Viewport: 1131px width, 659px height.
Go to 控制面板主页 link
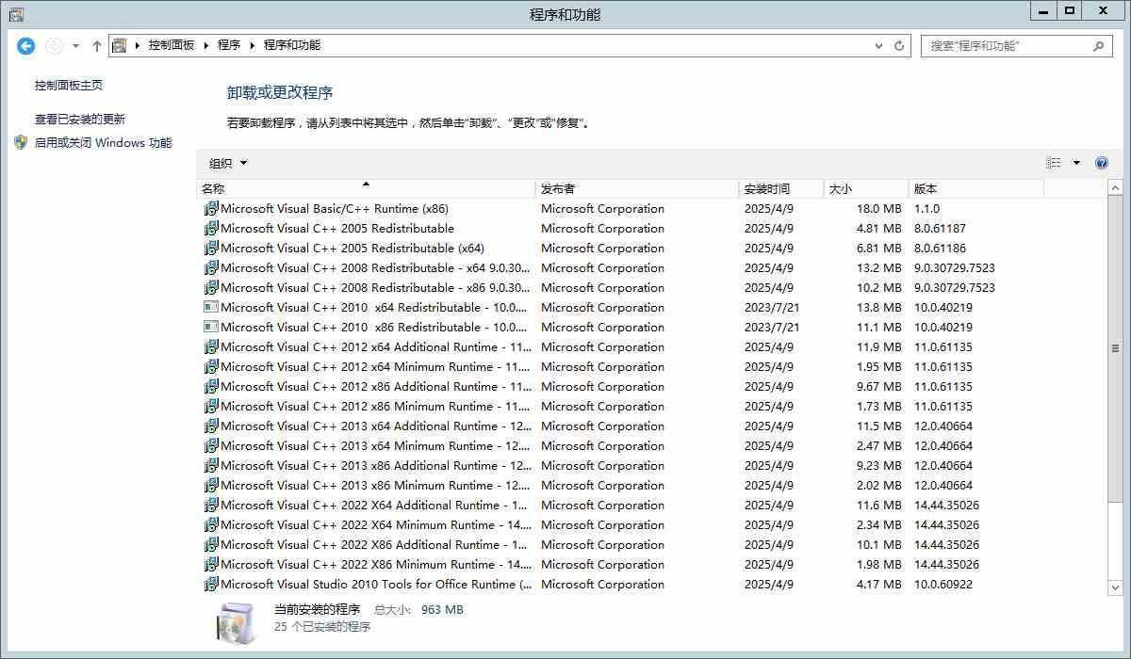[69, 86]
